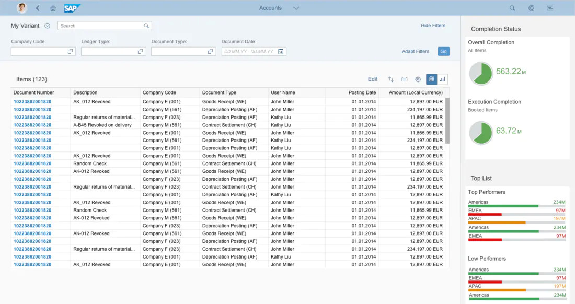
Task: Select the Execution Completion pie chart
Action: pos(481,133)
